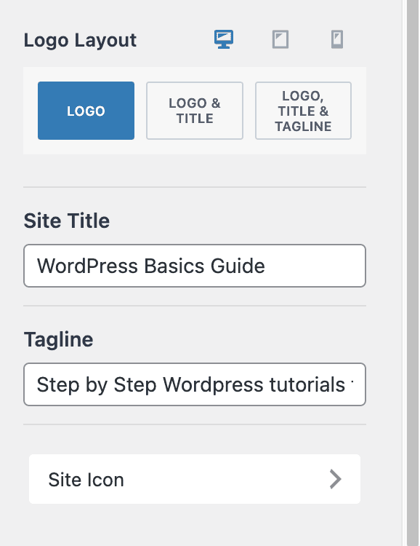Click the Site Title input field
This screenshot has width=420, height=546.
(x=195, y=266)
